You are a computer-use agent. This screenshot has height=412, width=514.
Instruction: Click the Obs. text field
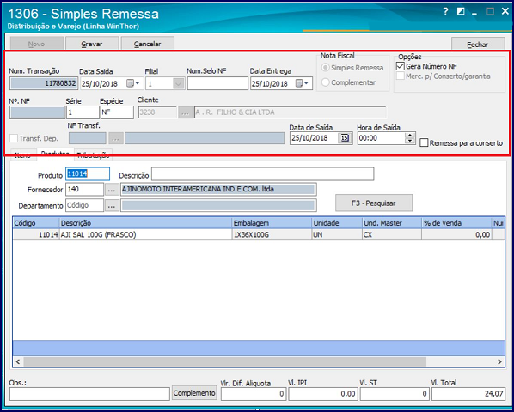point(89,394)
